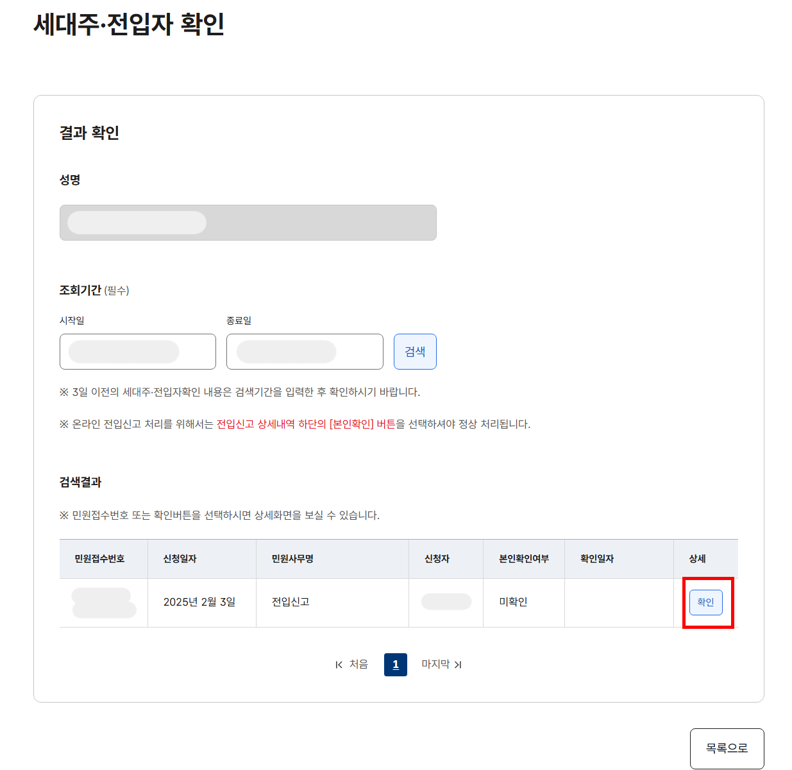Click the 민원접수번호 column header
The image size is (792, 770).
(x=103, y=559)
